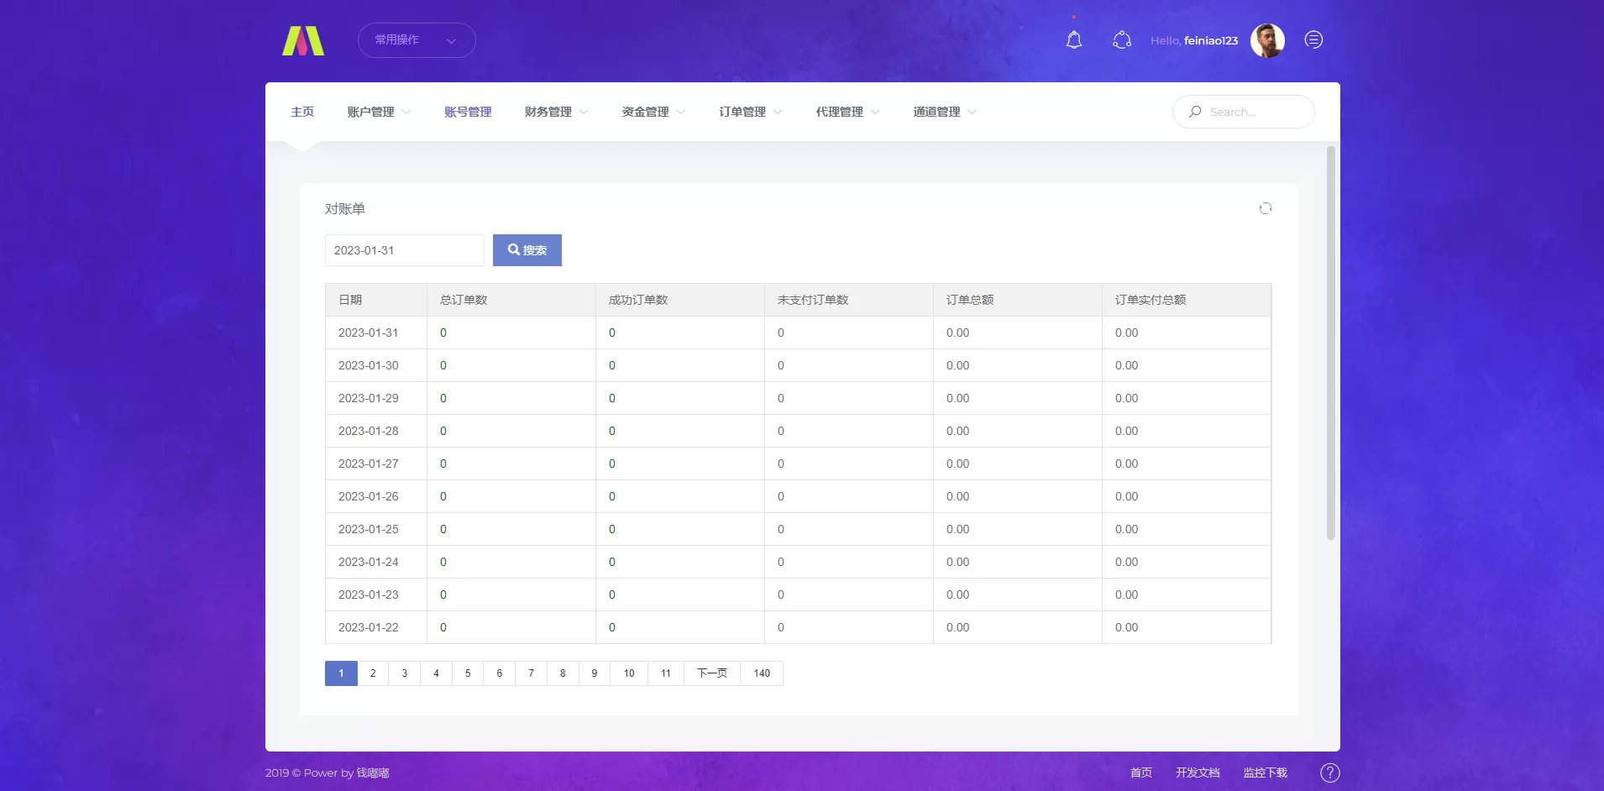The image size is (1604, 791).
Task: Go to the 主页 tab
Action: [x=302, y=112]
